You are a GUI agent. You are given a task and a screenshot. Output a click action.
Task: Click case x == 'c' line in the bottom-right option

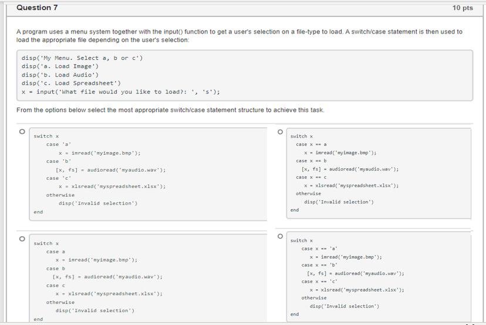pos(319,282)
